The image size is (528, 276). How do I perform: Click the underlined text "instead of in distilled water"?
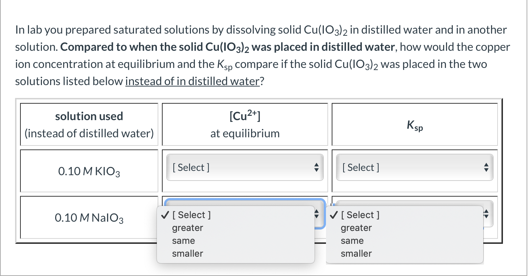click(x=192, y=81)
